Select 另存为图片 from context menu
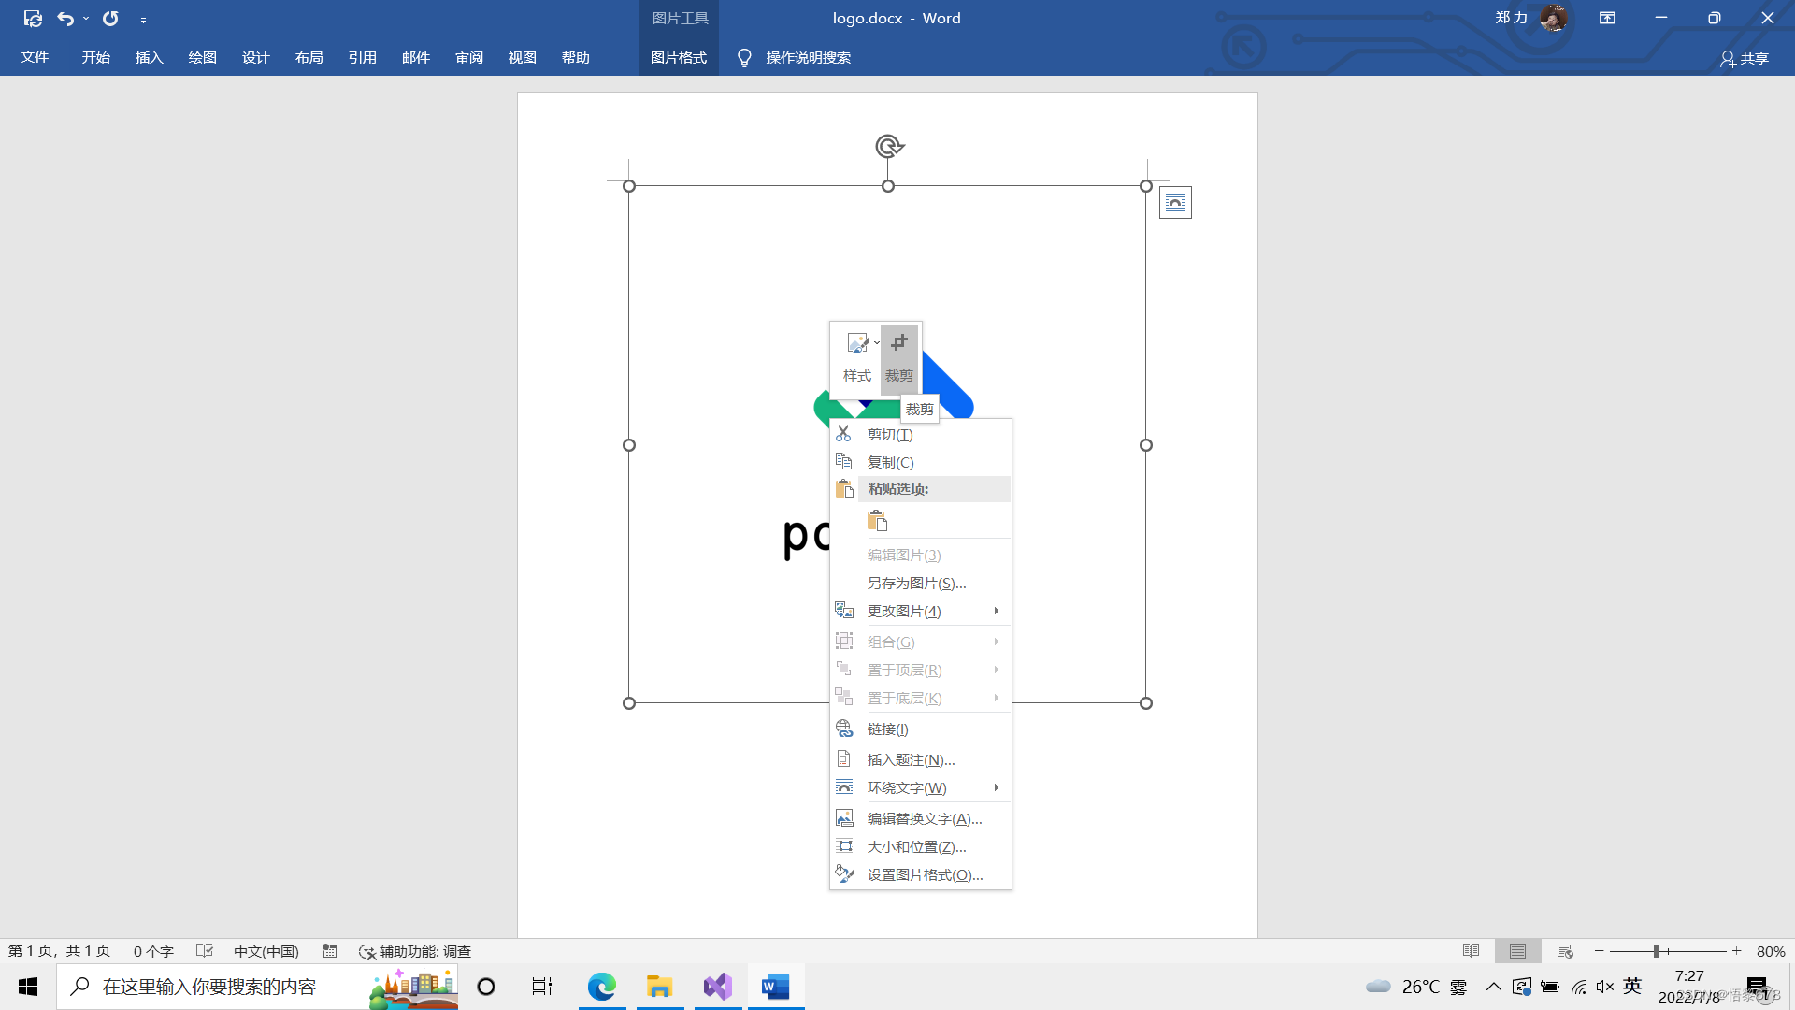Screen dimensions: 1795x1010 (916, 583)
